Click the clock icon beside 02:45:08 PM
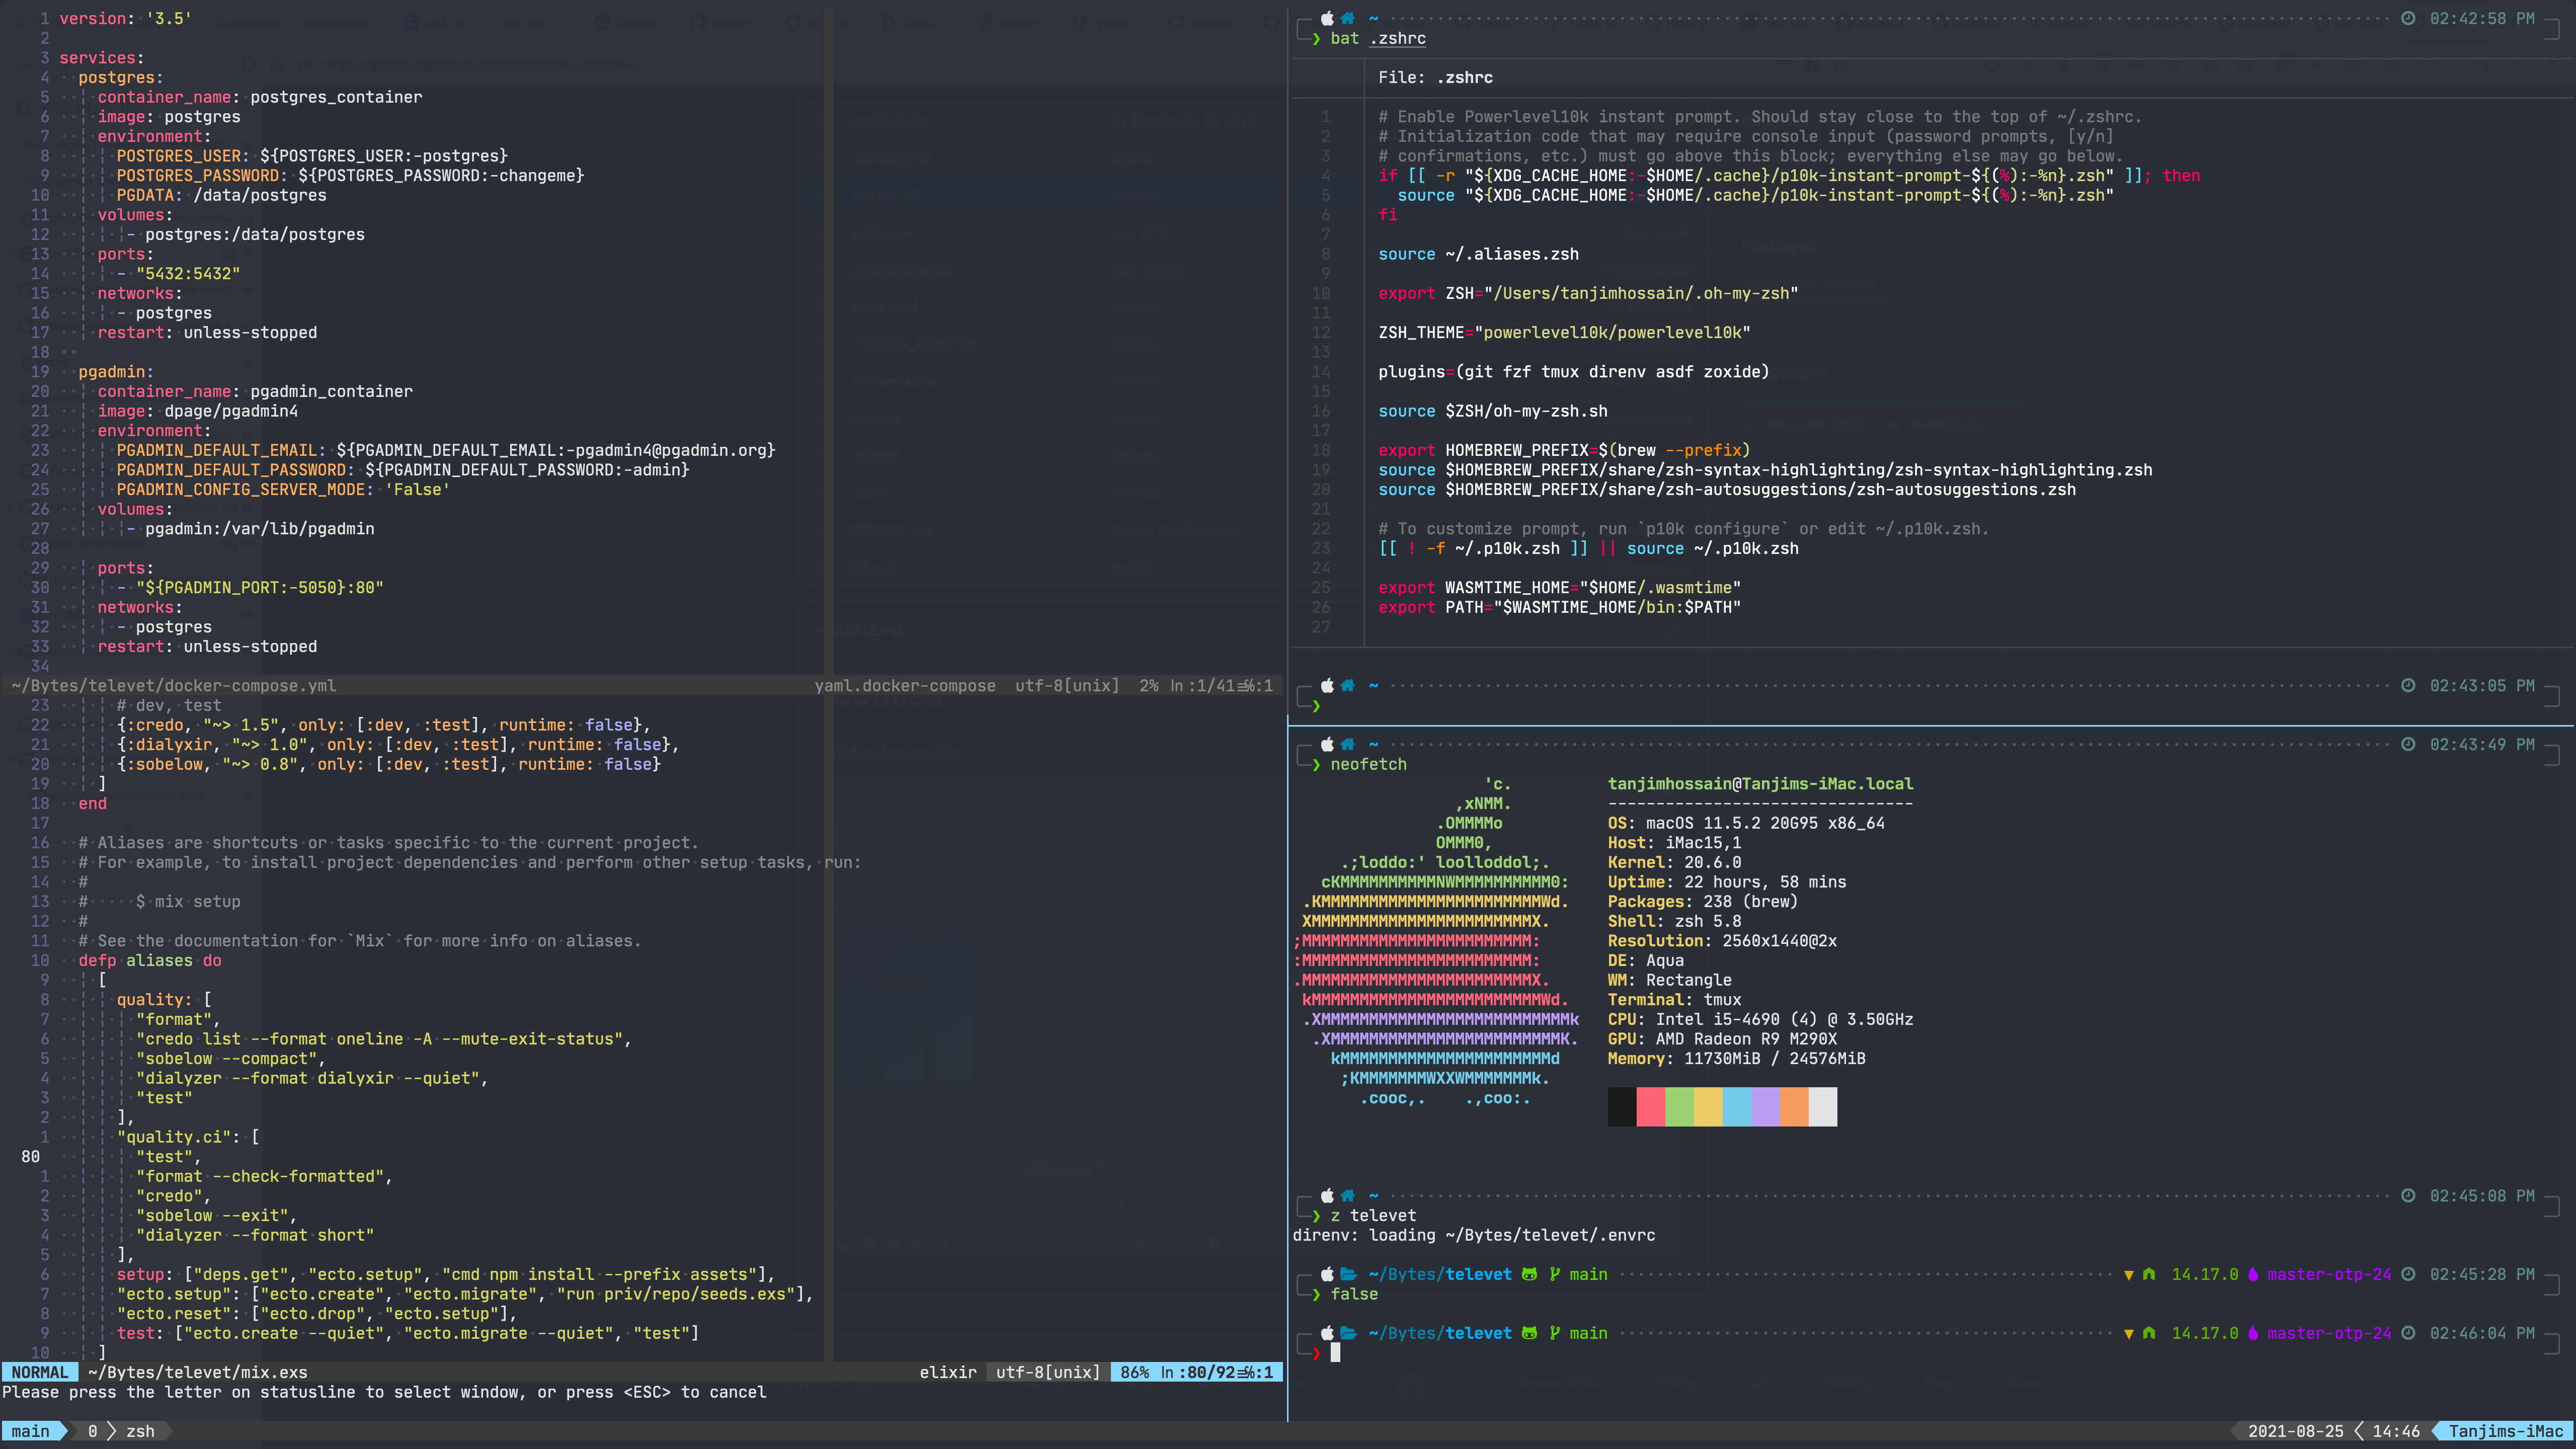This screenshot has height=1449, width=2576. [x=2408, y=1196]
